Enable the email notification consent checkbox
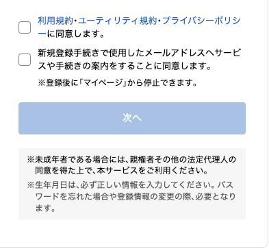Screen dimensions: 269x249 25,60
